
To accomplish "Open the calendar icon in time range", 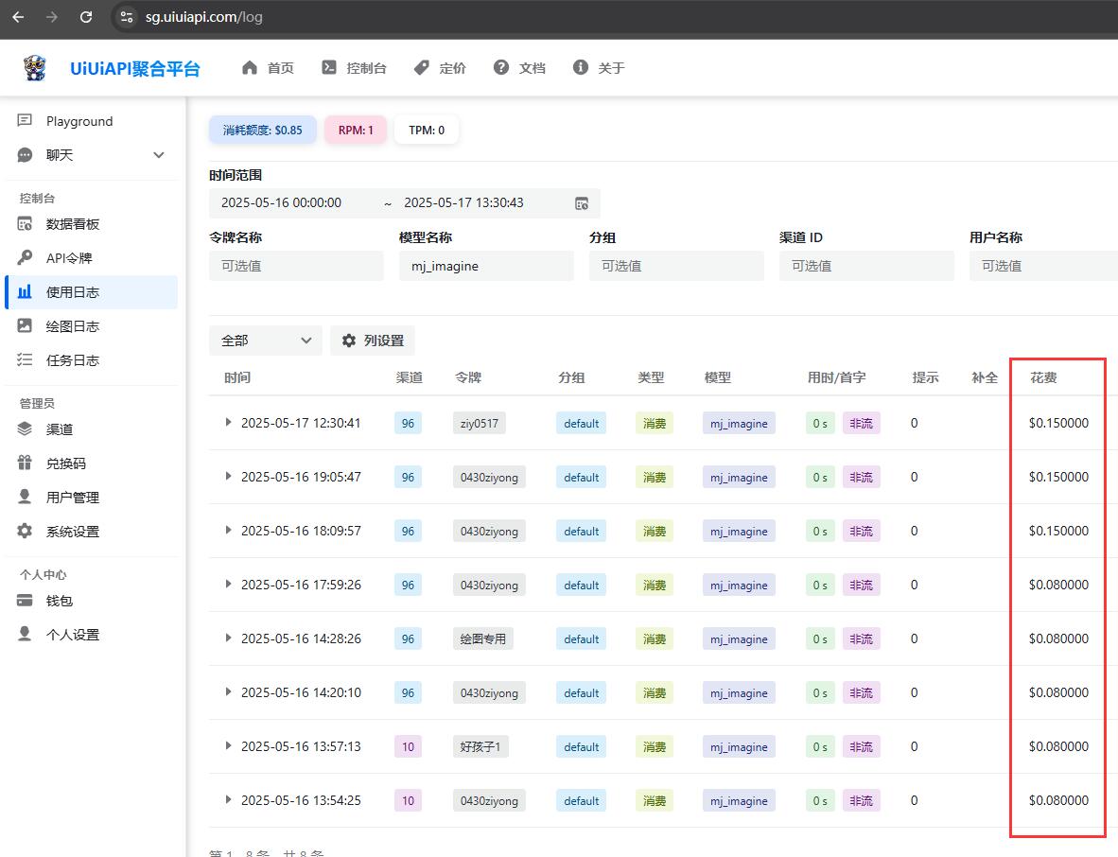I will (x=582, y=203).
